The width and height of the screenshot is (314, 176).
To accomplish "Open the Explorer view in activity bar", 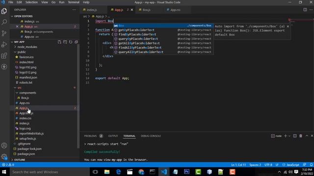I will pyautogui.click(x=4, y=11).
